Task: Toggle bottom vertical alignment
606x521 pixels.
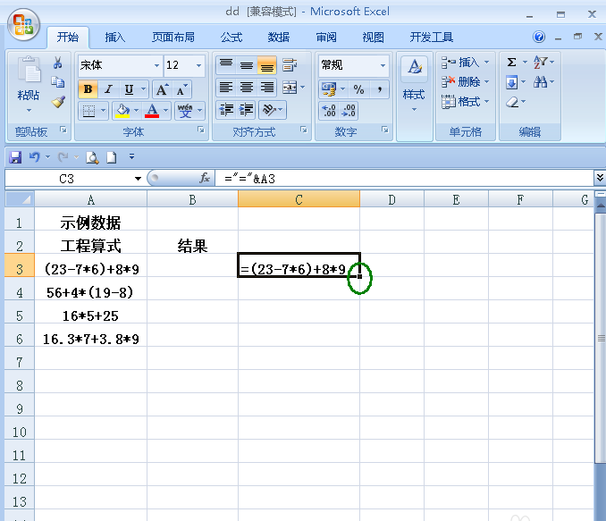Action: 266,65
